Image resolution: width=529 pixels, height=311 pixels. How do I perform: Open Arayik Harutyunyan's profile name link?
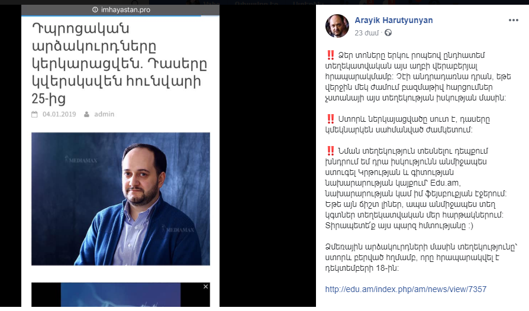point(393,20)
